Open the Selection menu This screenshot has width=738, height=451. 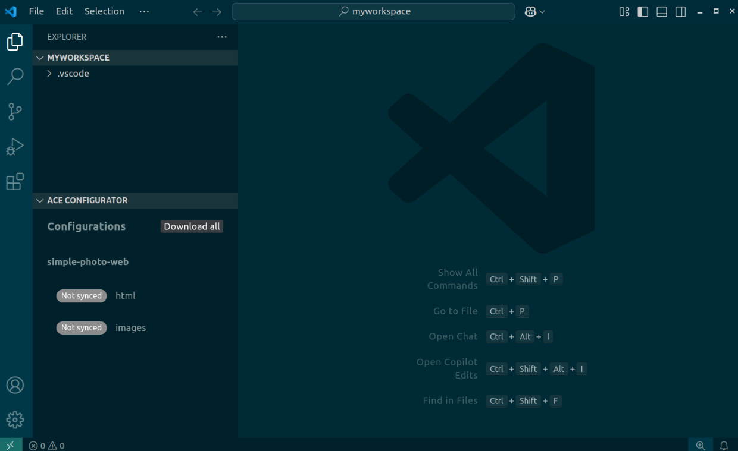104,11
